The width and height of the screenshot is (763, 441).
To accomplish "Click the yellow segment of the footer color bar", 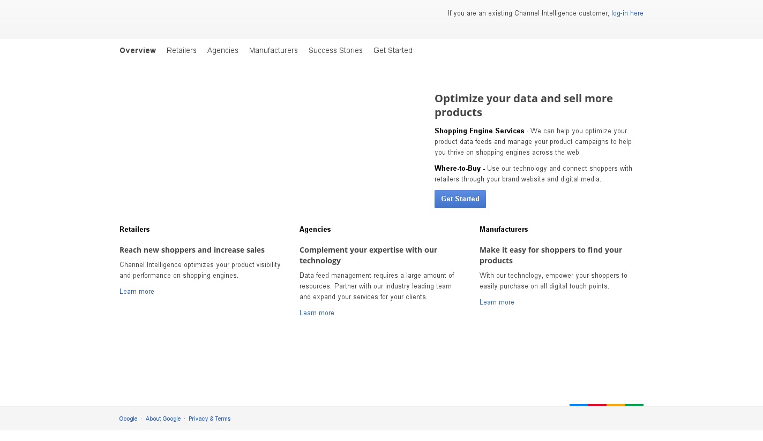I will click(x=616, y=405).
